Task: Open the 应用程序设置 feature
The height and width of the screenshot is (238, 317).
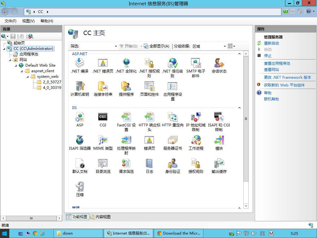Action: coord(173,91)
